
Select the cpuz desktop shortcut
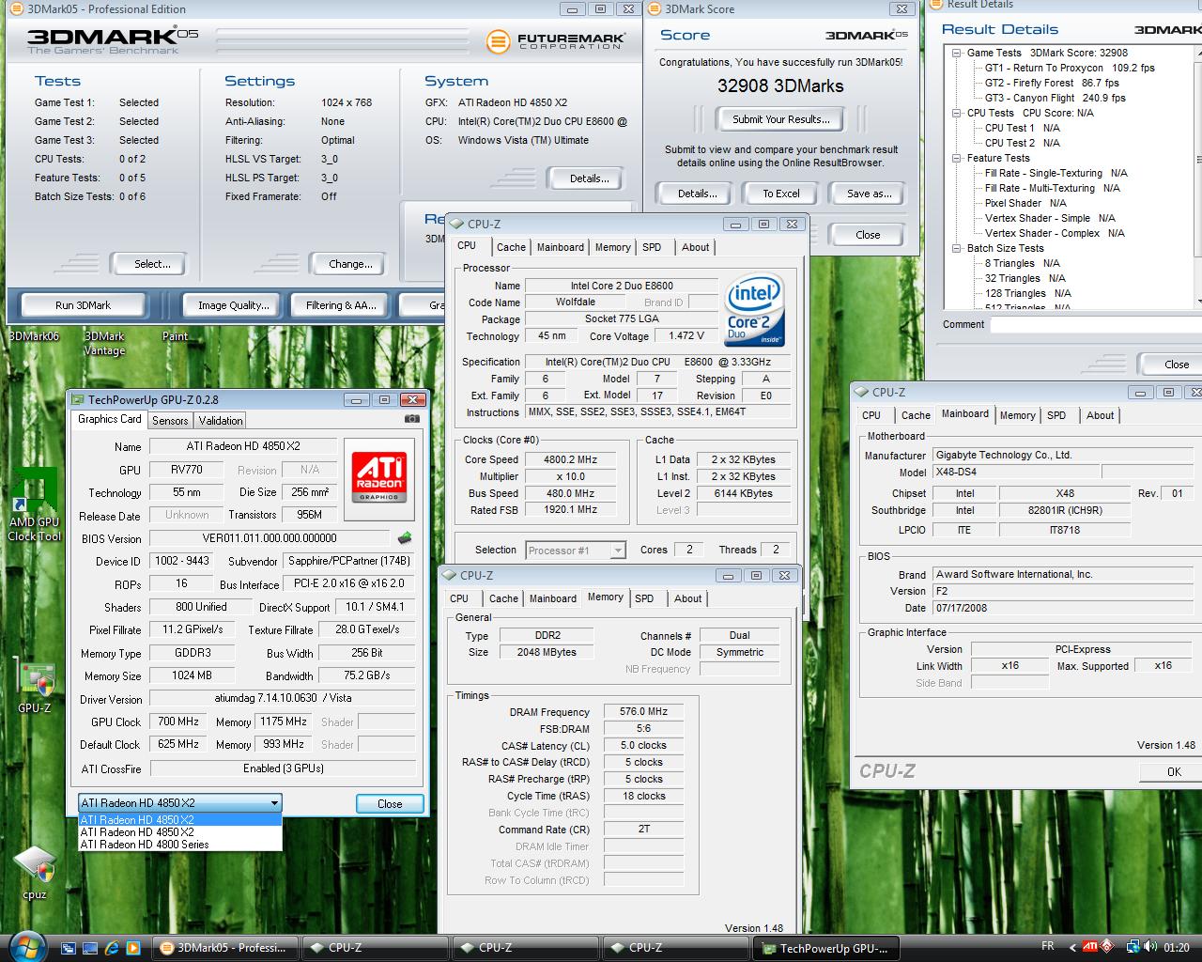click(34, 874)
